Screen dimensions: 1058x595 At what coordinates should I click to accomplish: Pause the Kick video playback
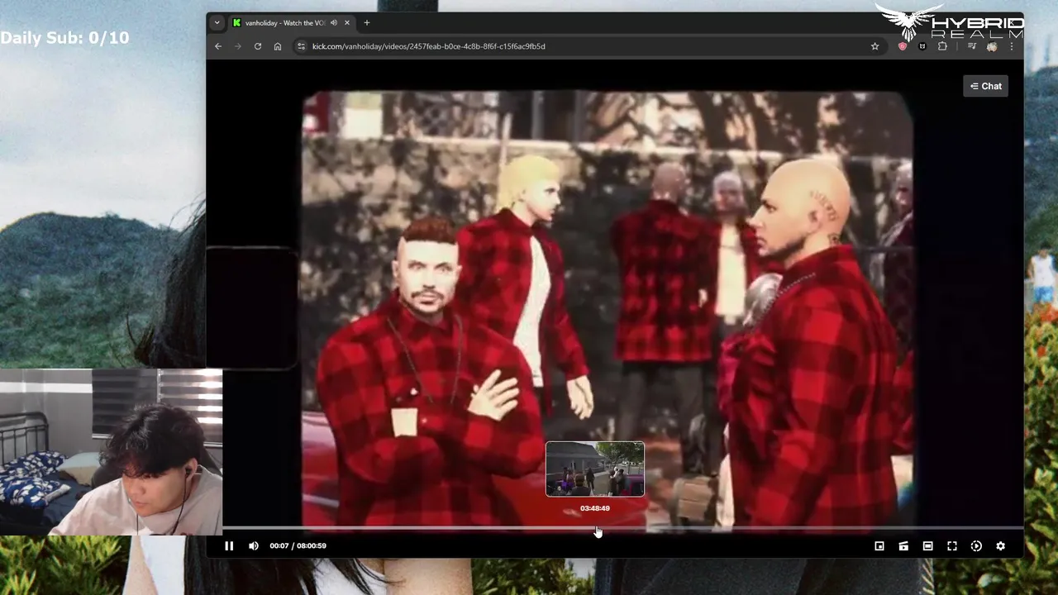click(x=229, y=545)
